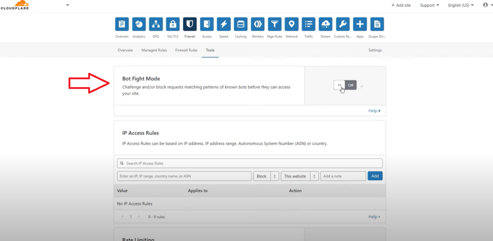Select page 1 in rules pagination
Viewport: 493px width, 241px height.
coord(131,217)
